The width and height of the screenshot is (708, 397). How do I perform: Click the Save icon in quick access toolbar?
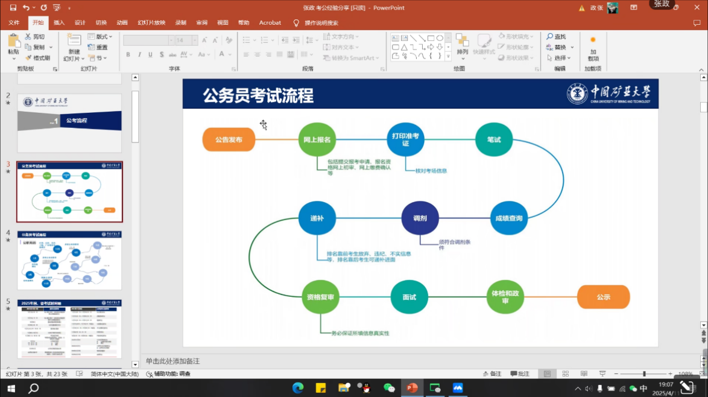(x=13, y=7)
